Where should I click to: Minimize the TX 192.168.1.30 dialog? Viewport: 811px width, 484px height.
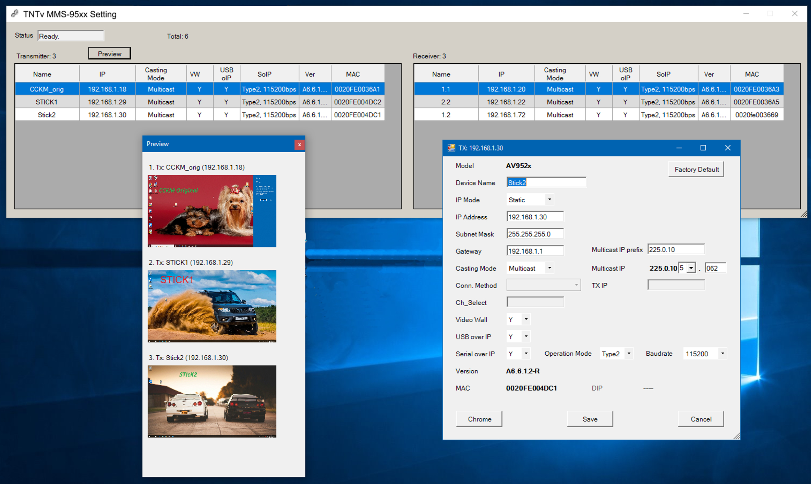coord(679,148)
